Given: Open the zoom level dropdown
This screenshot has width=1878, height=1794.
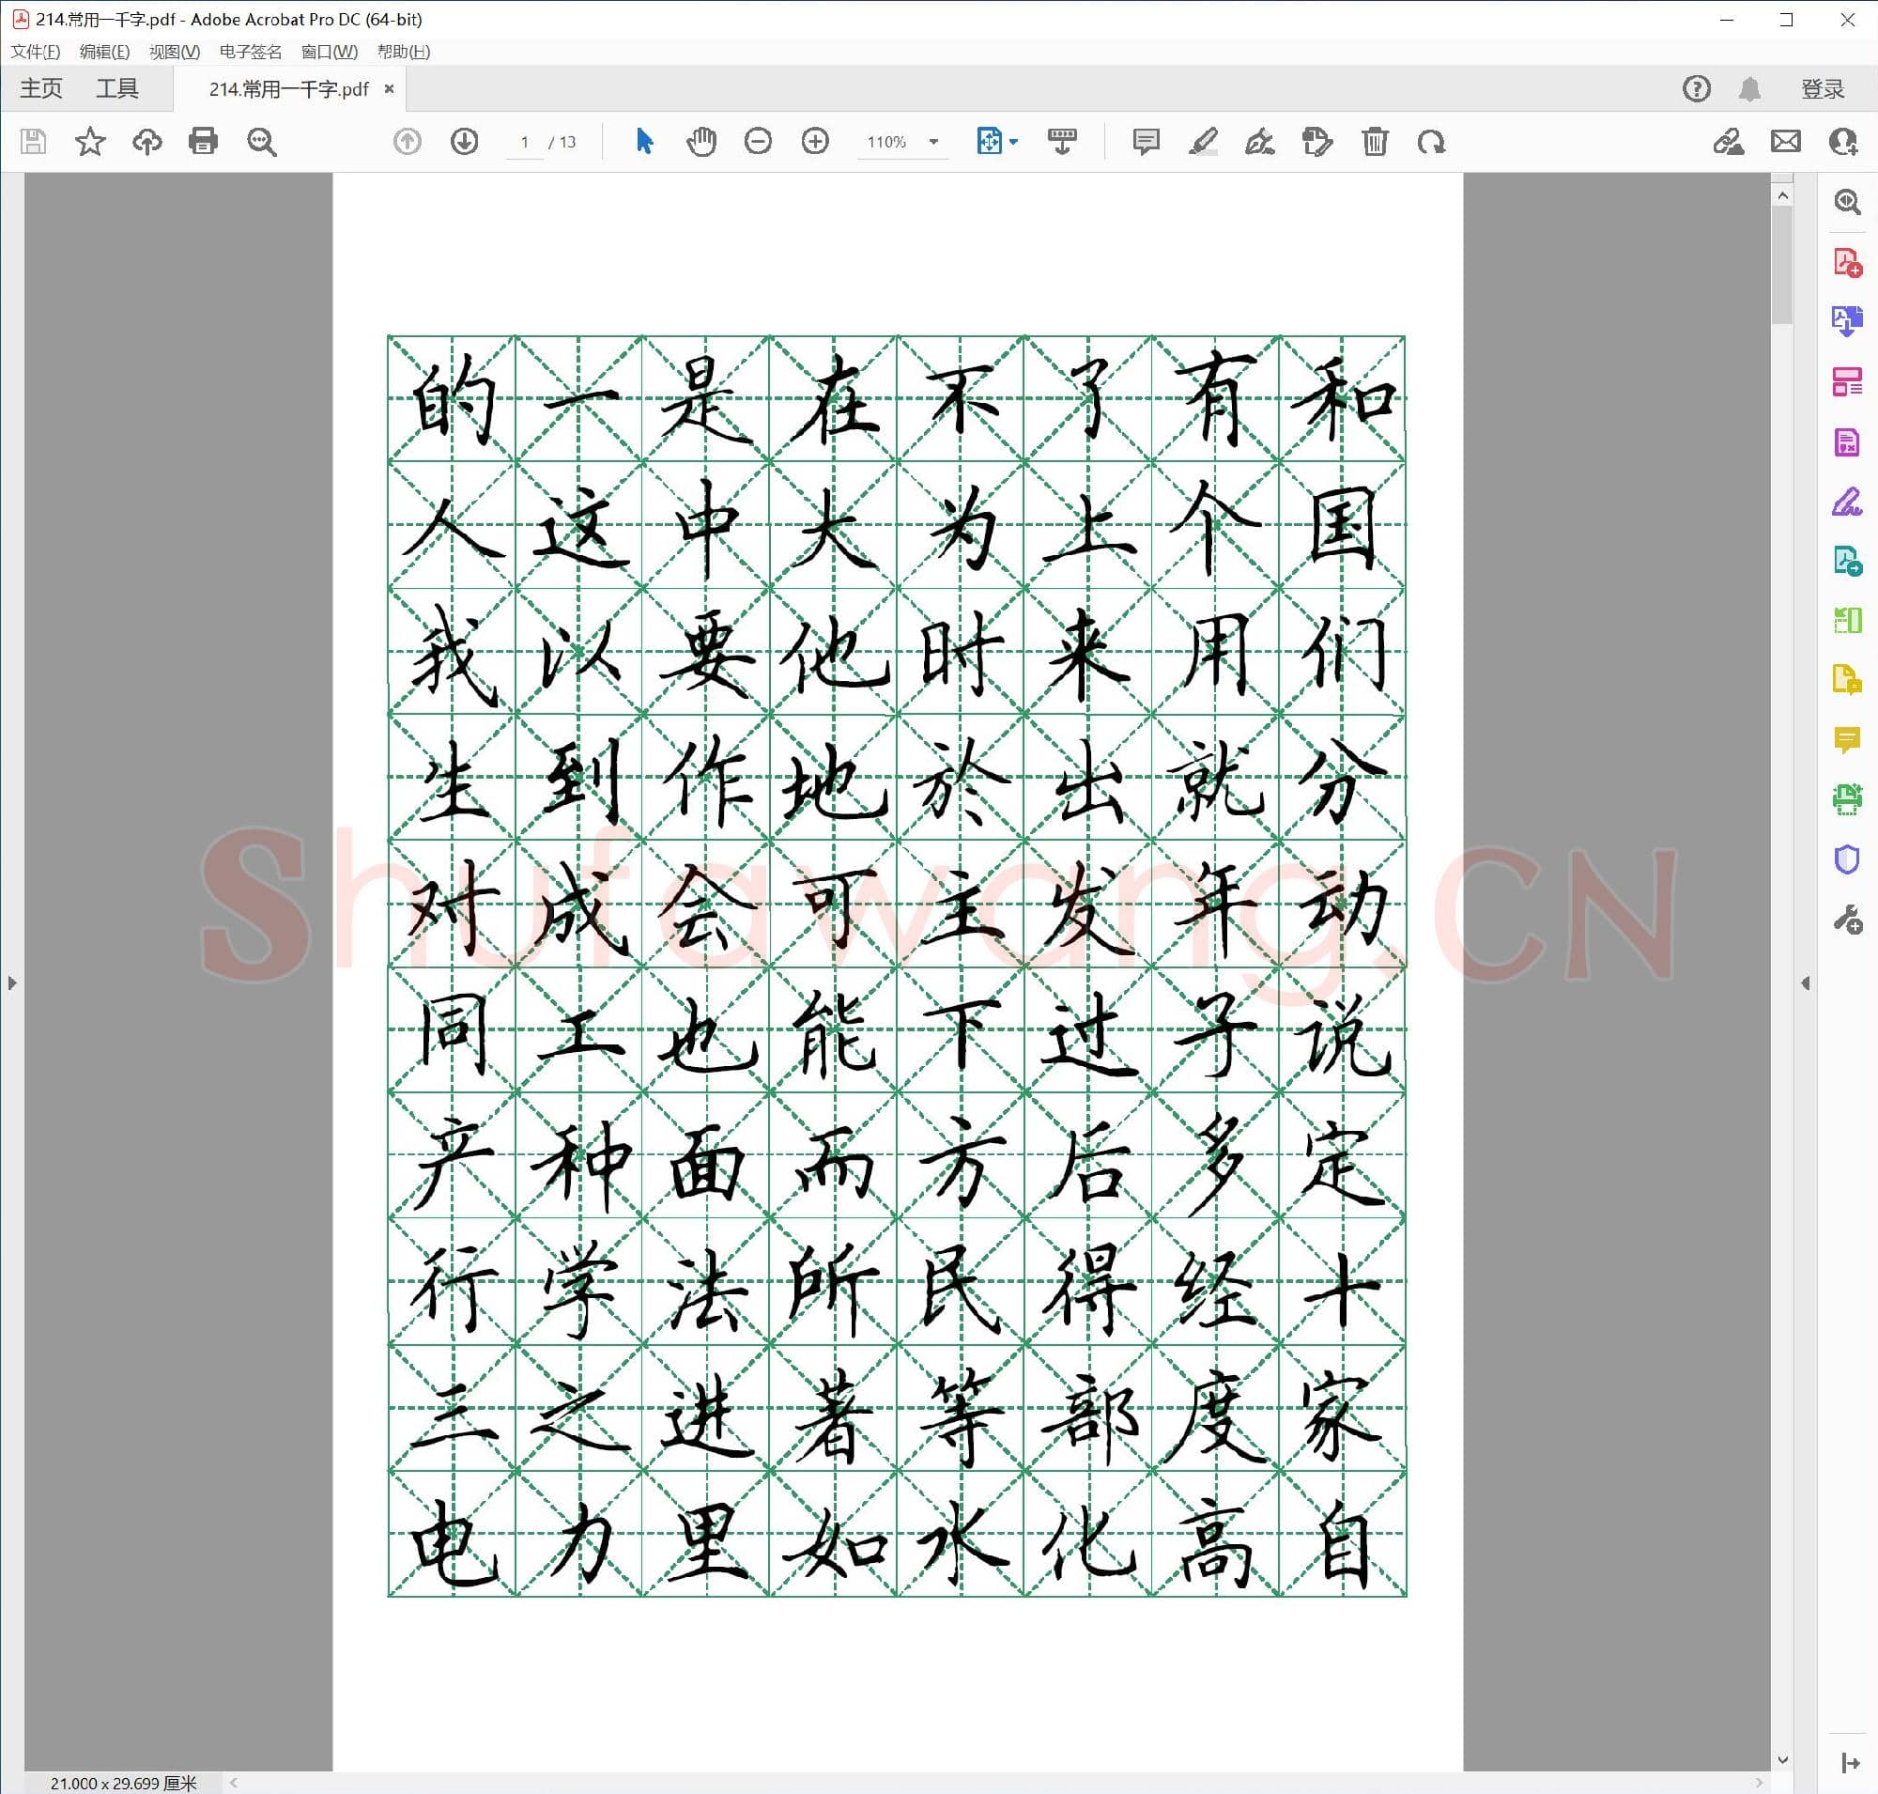Looking at the screenshot, I should [x=933, y=142].
